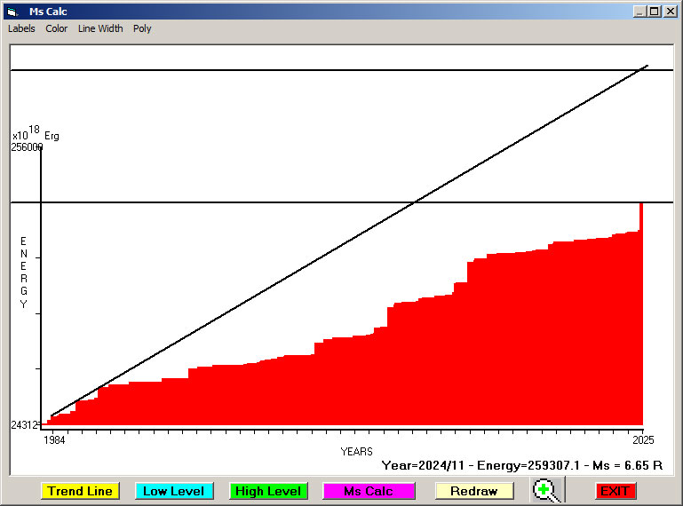Open the Labels menu

pyautogui.click(x=21, y=28)
